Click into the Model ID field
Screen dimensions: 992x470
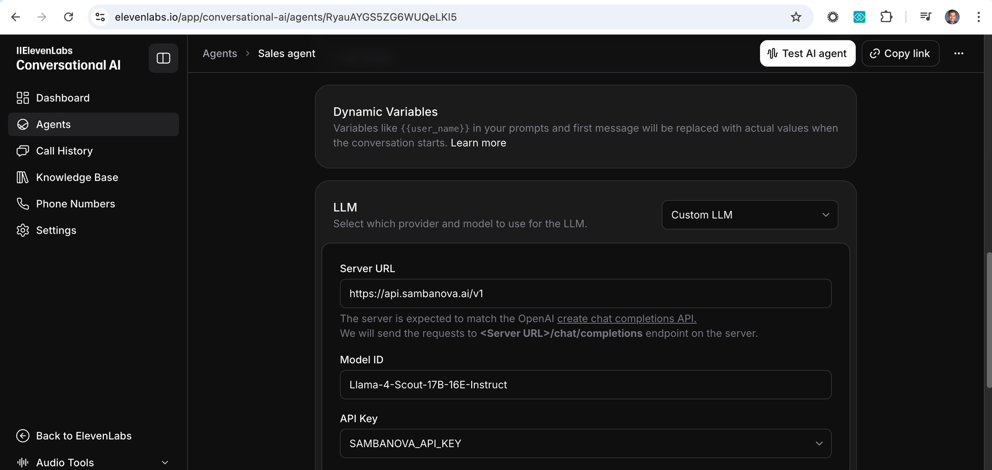585,385
